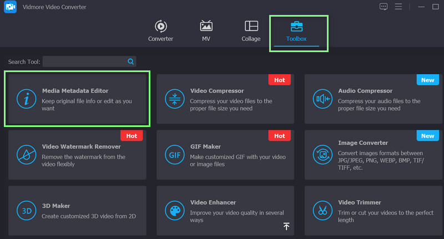
Task: Click the Video Enhancer palette icon
Action: [x=174, y=210]
